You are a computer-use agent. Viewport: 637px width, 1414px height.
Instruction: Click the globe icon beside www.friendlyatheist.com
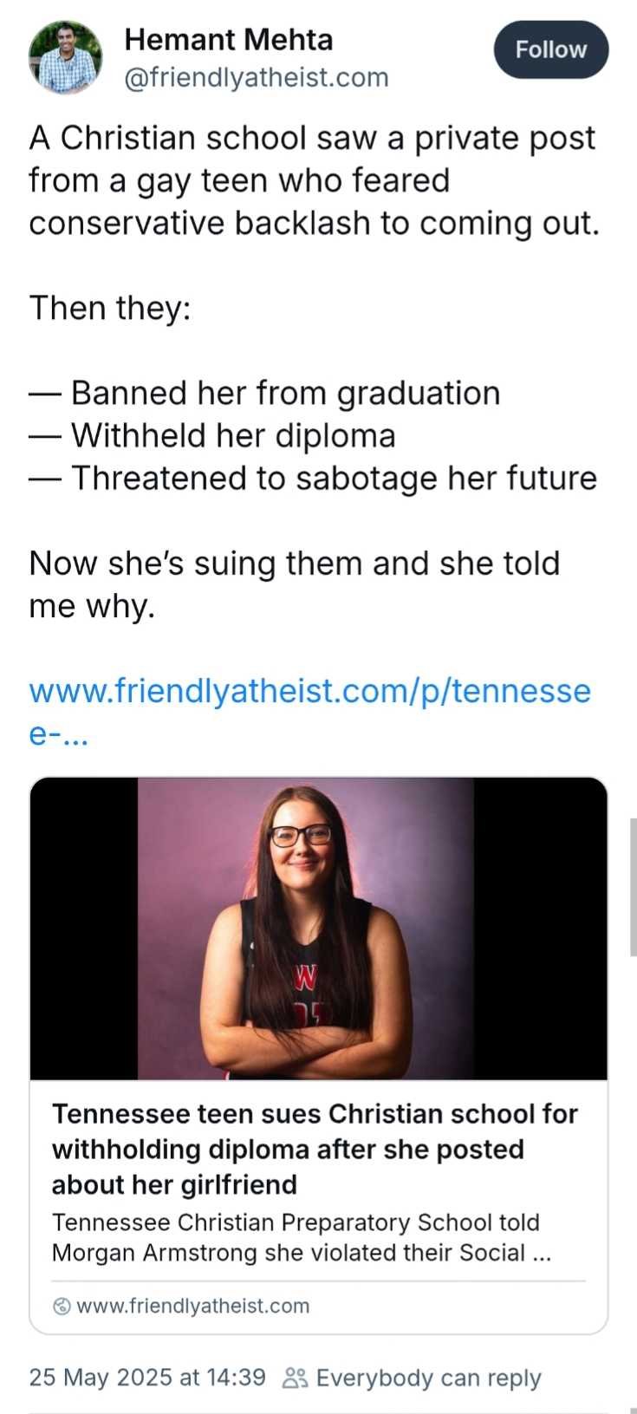tap(62, 1306)
